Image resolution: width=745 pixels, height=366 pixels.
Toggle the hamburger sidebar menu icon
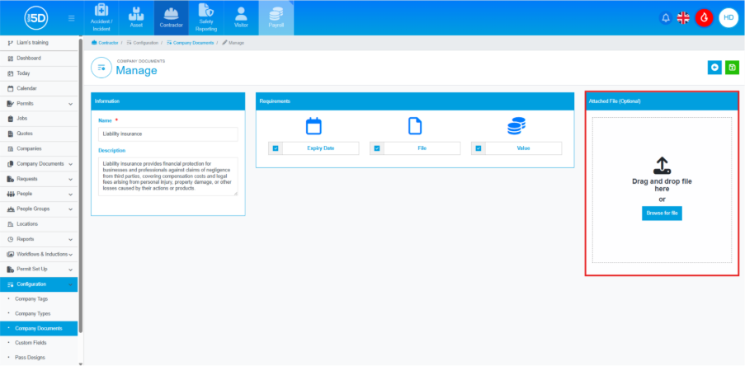(72, 17)
